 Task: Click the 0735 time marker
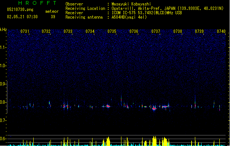112,31
